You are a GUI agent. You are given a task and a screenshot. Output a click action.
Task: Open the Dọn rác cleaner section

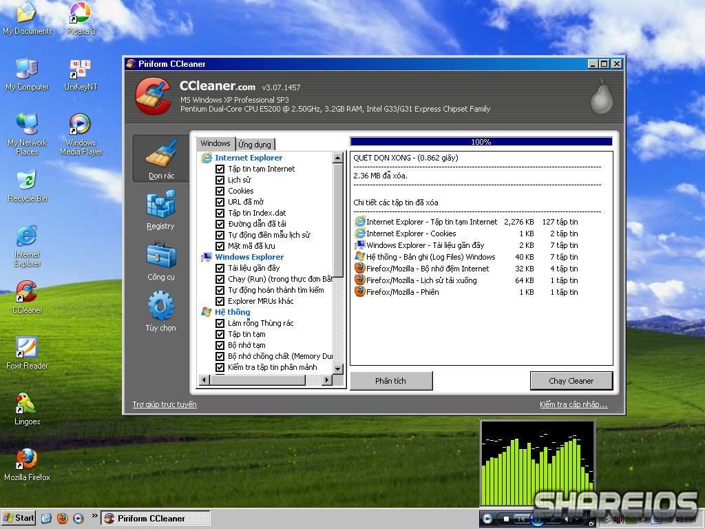pyautogui.click(x=160, y=158)
